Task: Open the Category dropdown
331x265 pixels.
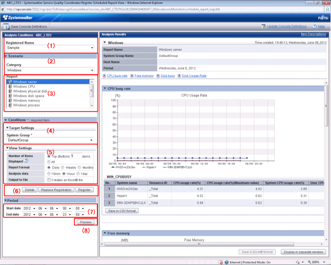Action: coord(50,70)
